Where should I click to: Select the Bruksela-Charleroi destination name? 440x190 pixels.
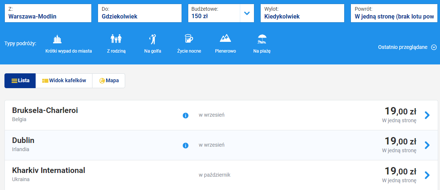[45, 110]
